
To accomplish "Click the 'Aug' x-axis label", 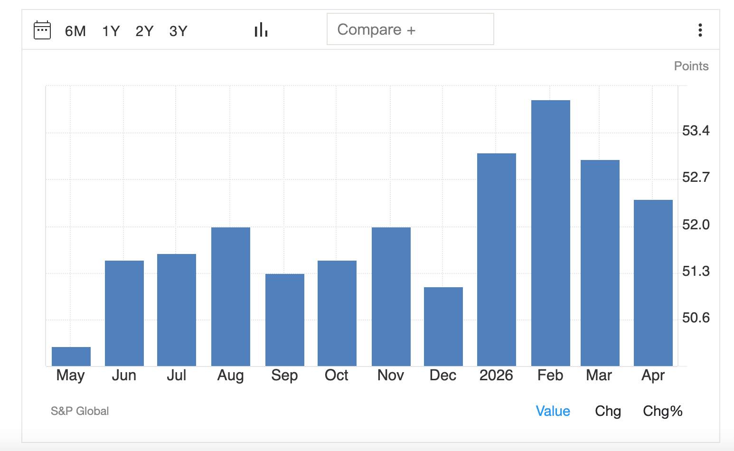I will [x=230, y=376].
